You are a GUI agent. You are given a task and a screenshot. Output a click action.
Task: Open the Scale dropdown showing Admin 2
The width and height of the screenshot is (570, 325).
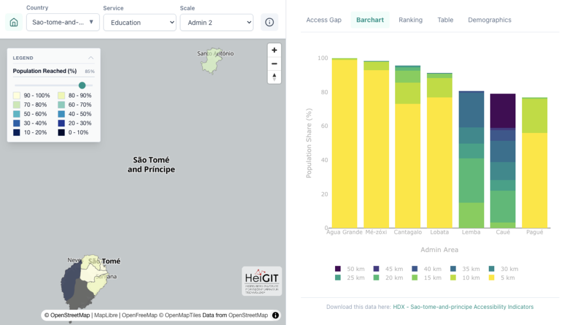click(217, 22)
